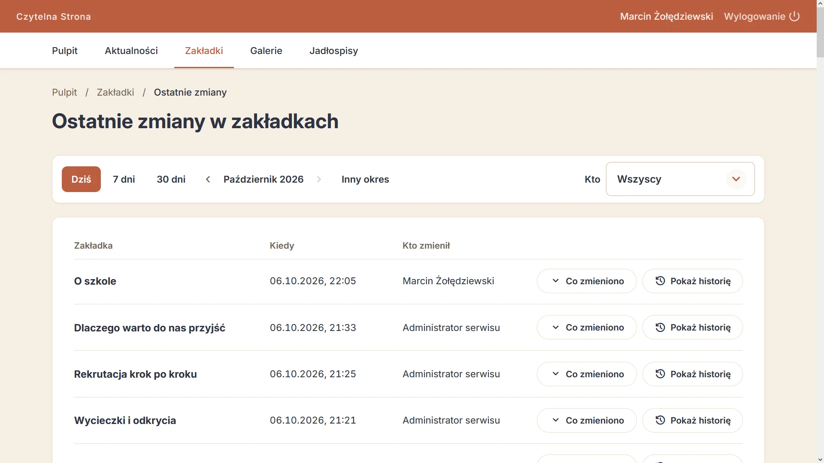Open the Jadłospisy tab

coord(333,51)
